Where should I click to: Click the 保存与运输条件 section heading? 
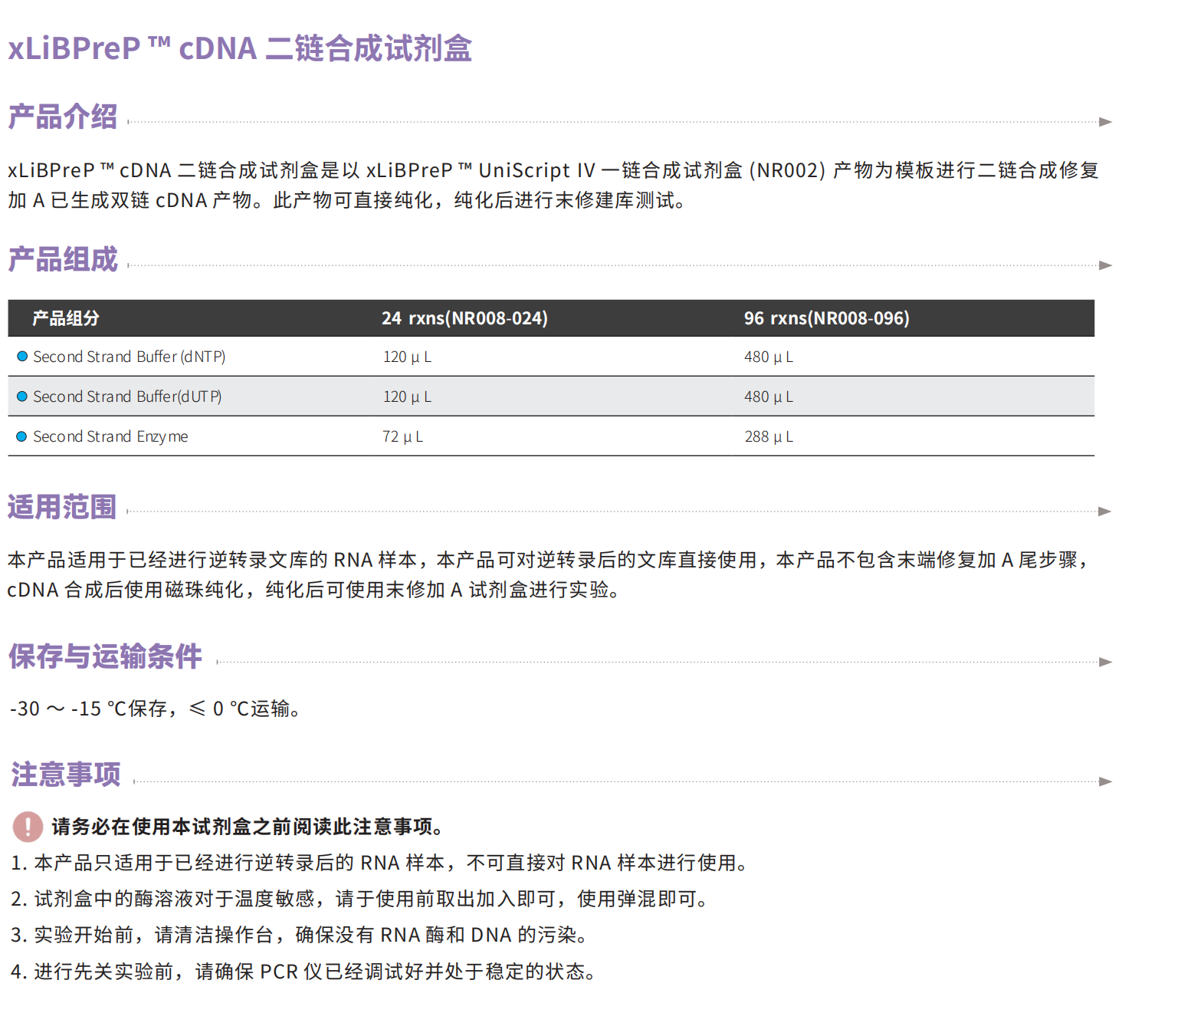click(x=105, y=656)
